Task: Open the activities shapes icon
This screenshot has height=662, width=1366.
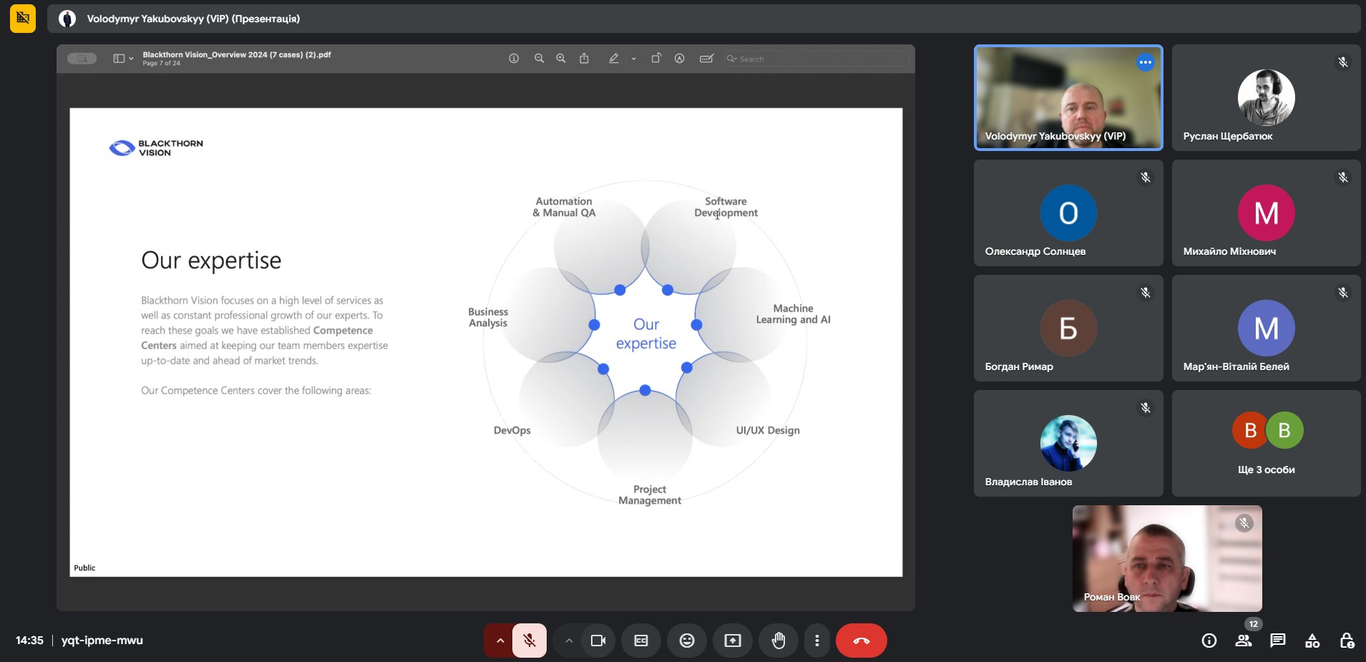Action: pos(1312,641)
